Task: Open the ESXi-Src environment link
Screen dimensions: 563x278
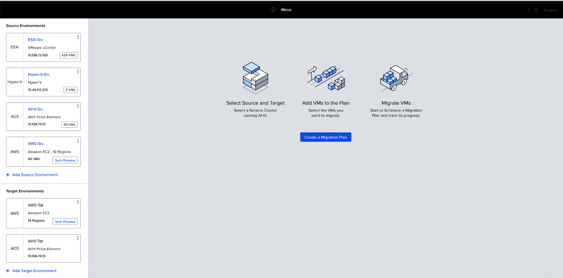Action: [36, 40]
